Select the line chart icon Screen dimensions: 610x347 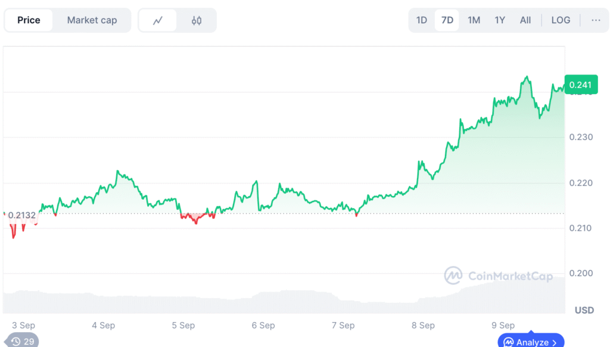tap(158, 20)
